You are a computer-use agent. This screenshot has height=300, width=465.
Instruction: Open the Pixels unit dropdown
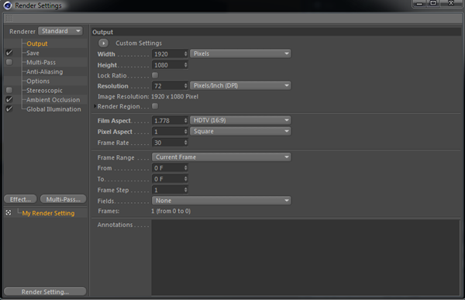pos(240,53)
